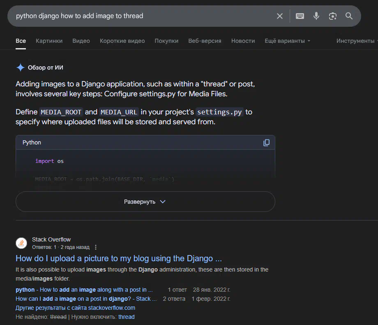Click the MEDIA_URL inline code text
Viewport: 378px width, 325px height.
coord(119,112)
